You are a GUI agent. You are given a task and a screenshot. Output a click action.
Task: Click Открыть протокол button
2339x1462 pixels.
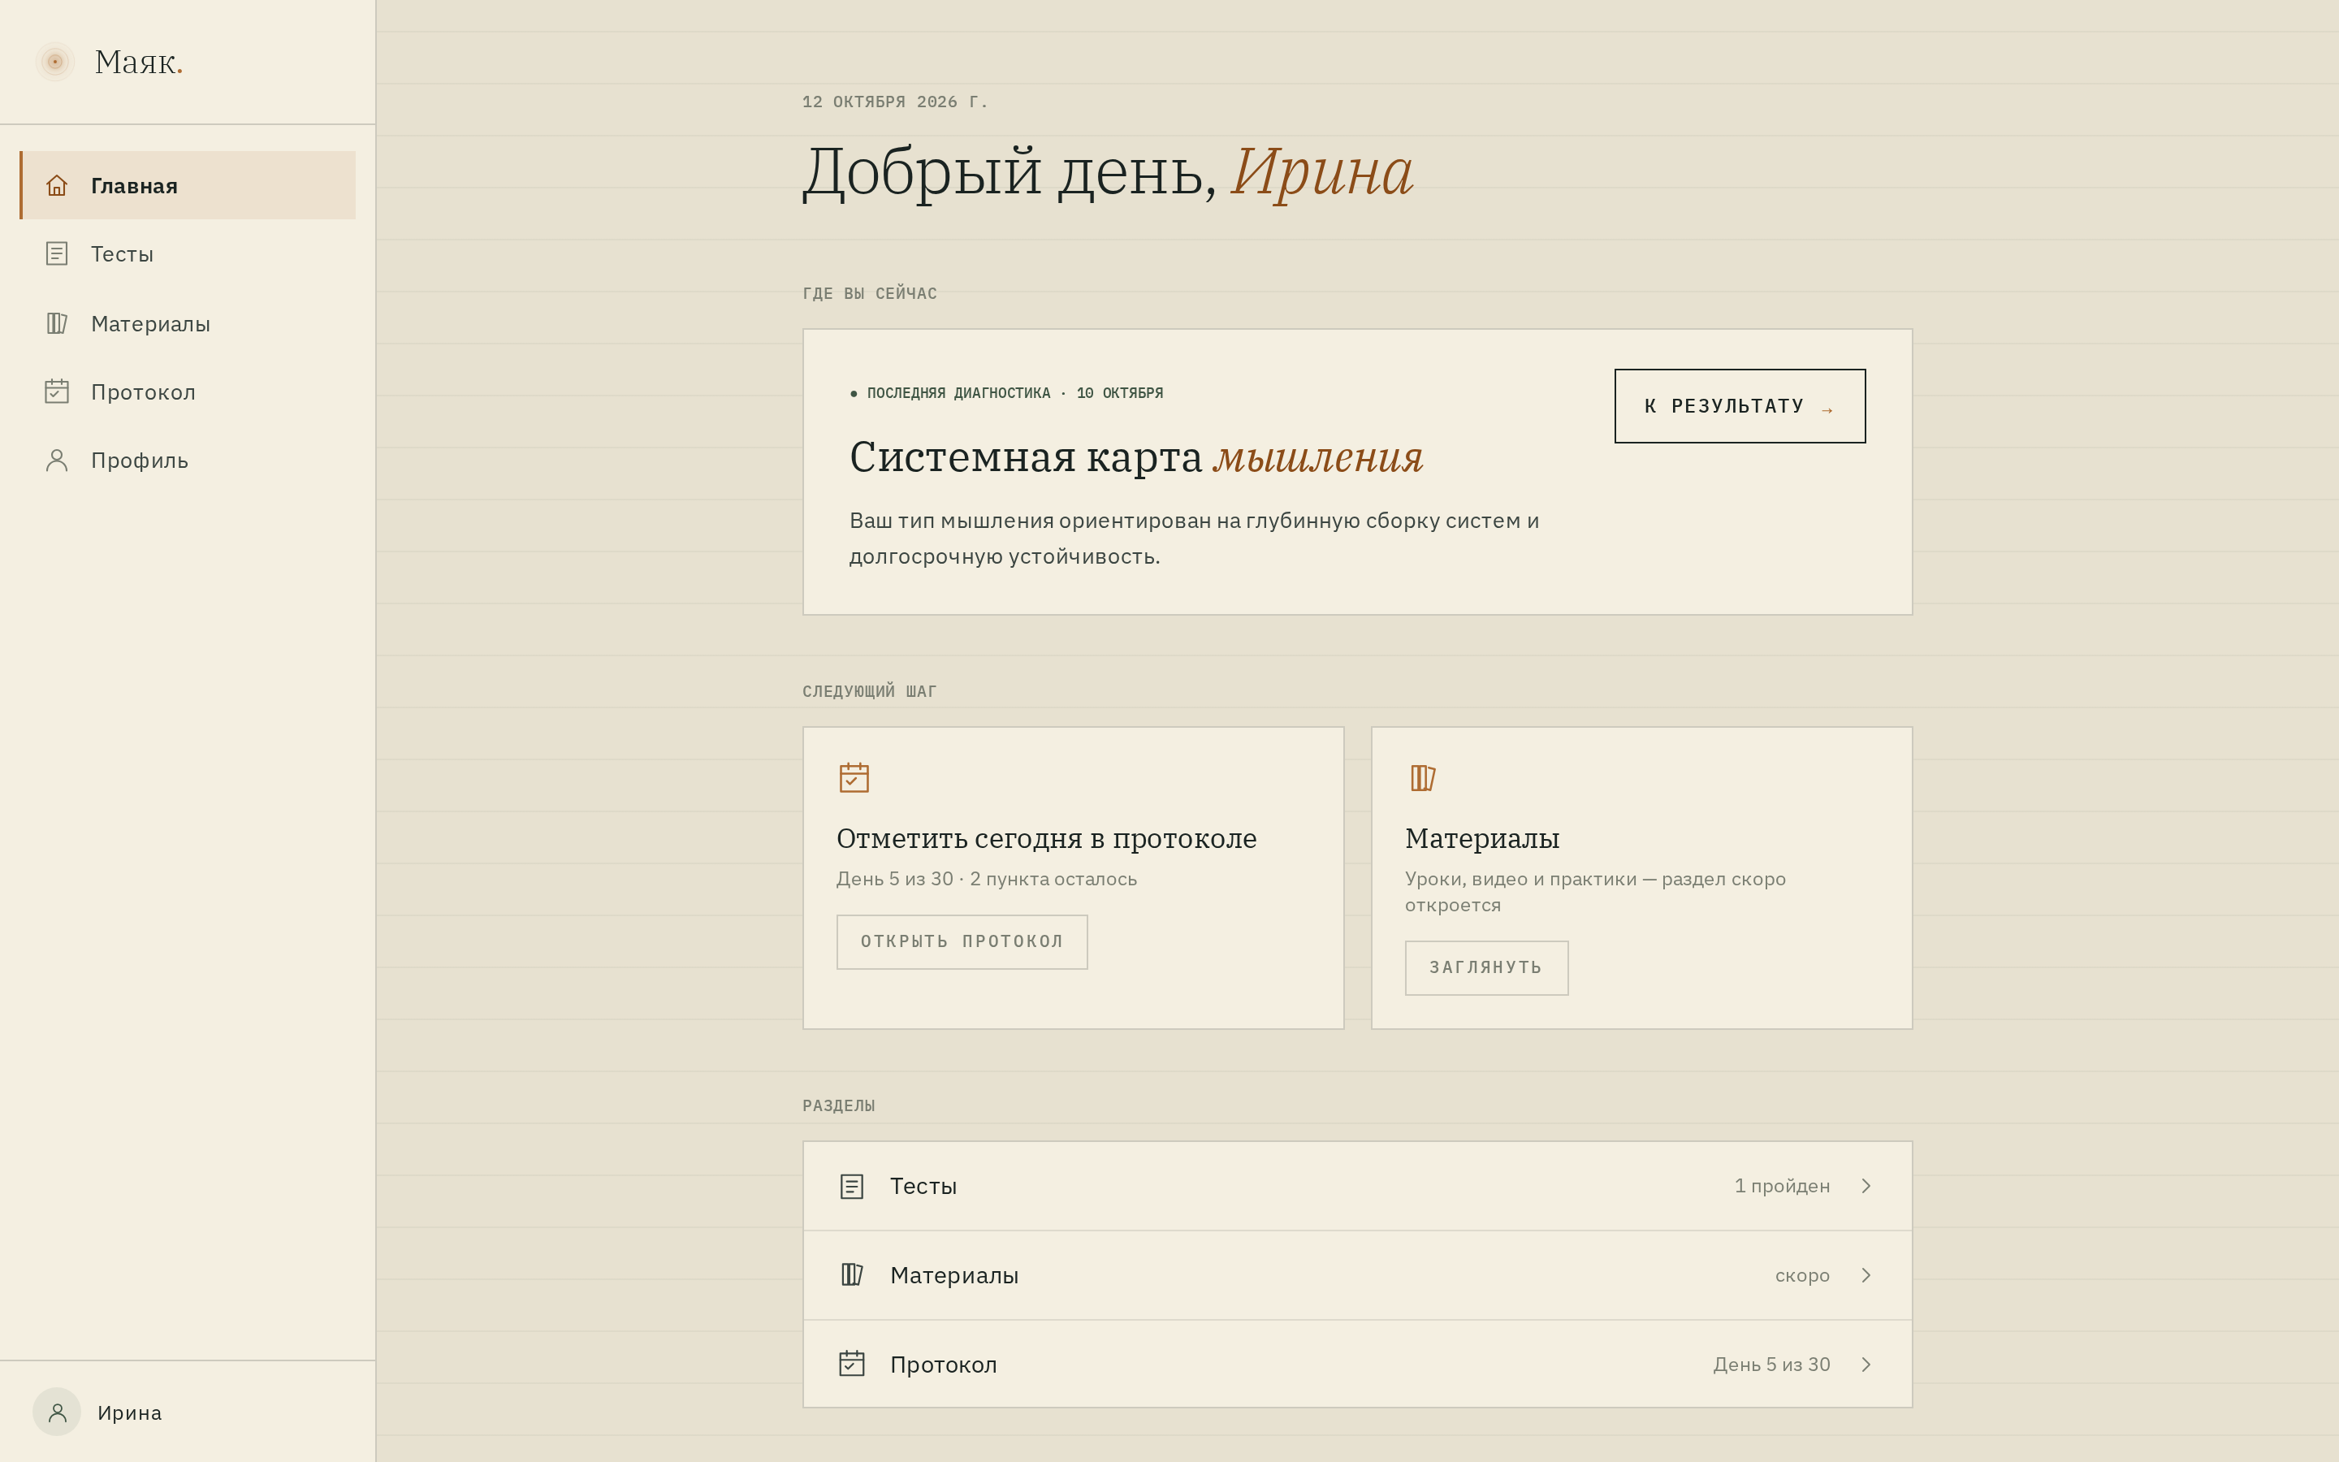click(x=962, y=942)
